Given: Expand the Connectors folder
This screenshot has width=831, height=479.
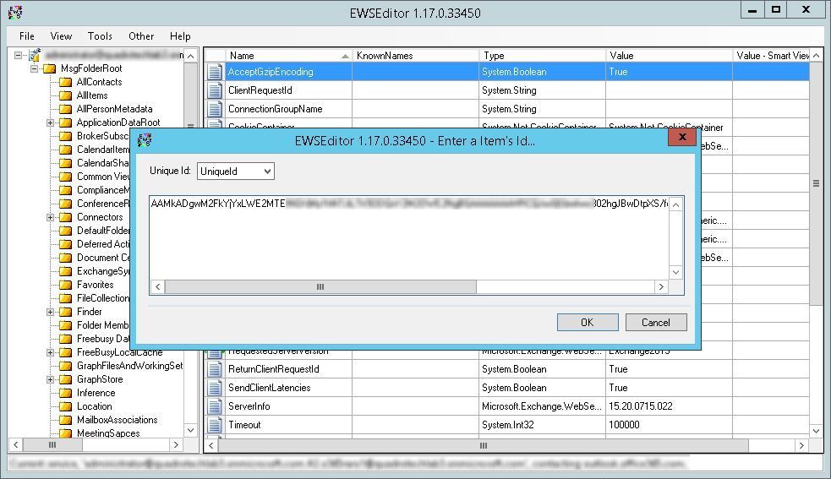Looking at the screenshot, I should [50, 217].
